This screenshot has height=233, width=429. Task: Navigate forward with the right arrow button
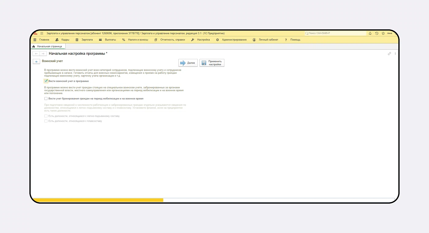pos(43,54)
